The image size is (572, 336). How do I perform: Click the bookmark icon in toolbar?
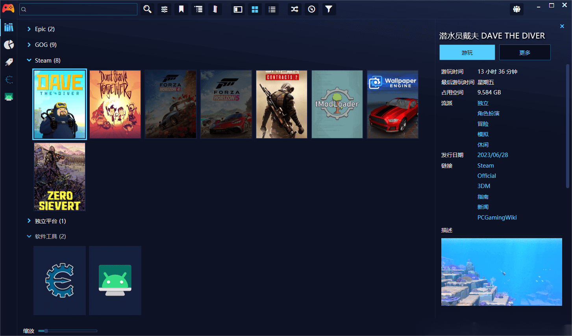(181, 9)
